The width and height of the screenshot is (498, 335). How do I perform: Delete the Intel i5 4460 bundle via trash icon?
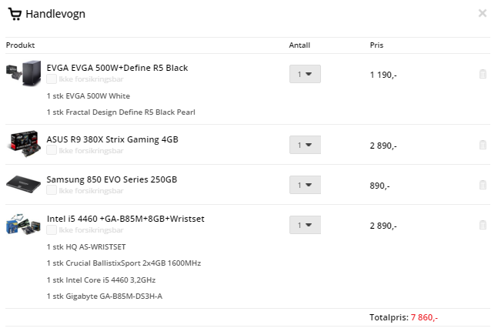[483, 225]
